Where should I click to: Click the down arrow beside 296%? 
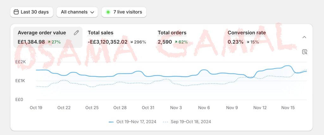tap(132, 42)
